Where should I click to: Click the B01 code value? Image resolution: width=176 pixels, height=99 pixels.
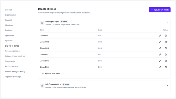coord(100,55)
